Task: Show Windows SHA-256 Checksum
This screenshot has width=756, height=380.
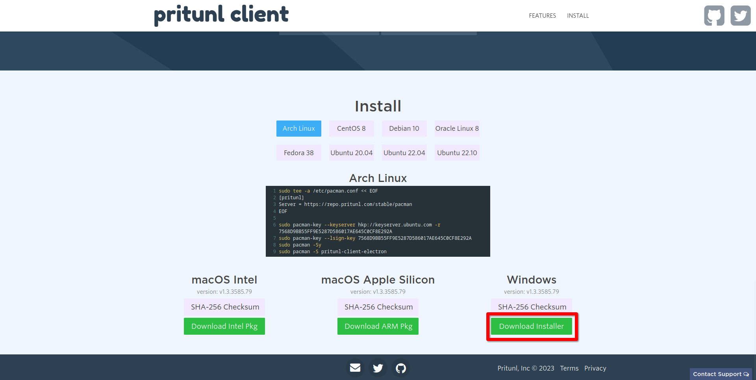Action: tap(532, 306)
